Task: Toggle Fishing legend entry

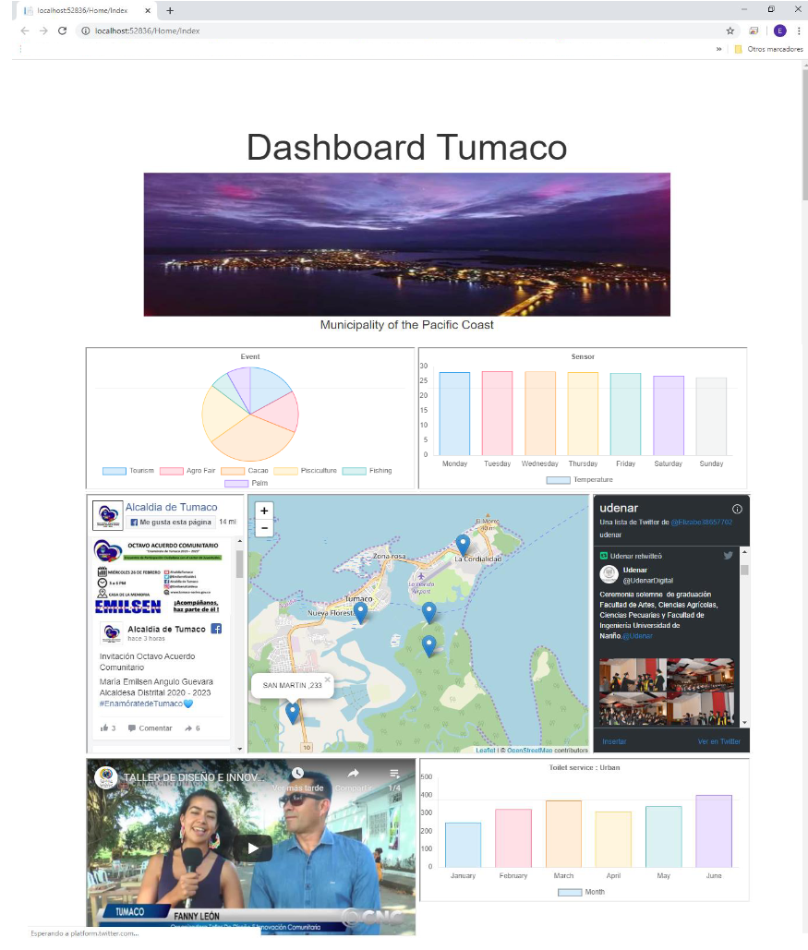Action: click(x=367, y=471)
